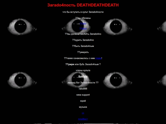Follow the blue link after "ознакомьтесь с ним"
Viewport: 166px width, 124px height.
click(x=98, y=58)
